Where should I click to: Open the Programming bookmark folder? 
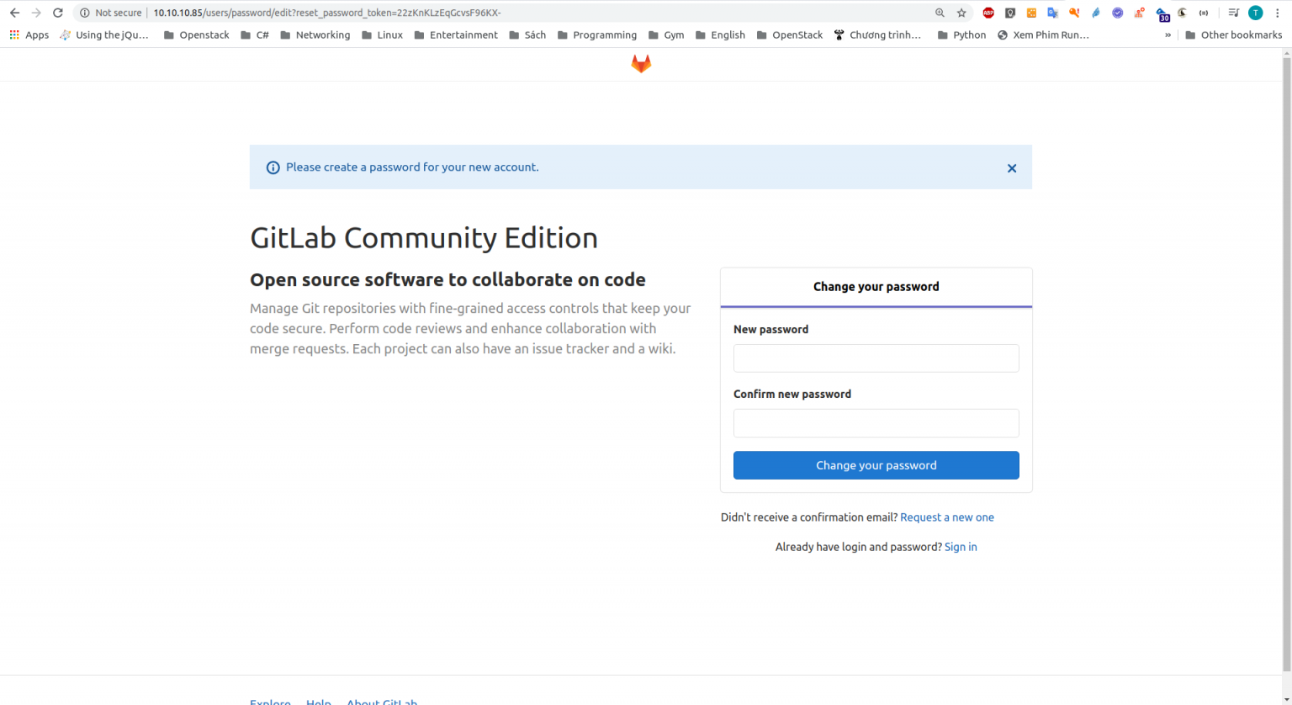coord(597,35)
